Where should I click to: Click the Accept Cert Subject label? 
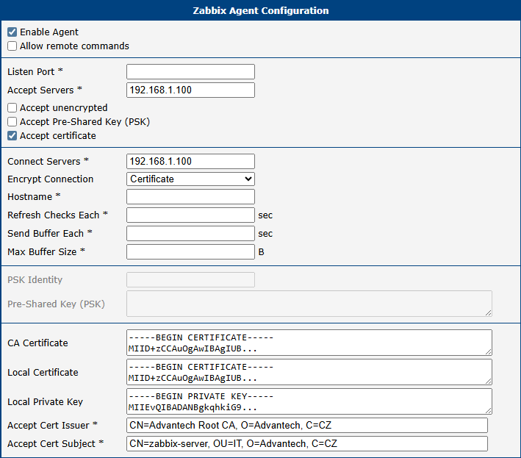tap(56, 444)
